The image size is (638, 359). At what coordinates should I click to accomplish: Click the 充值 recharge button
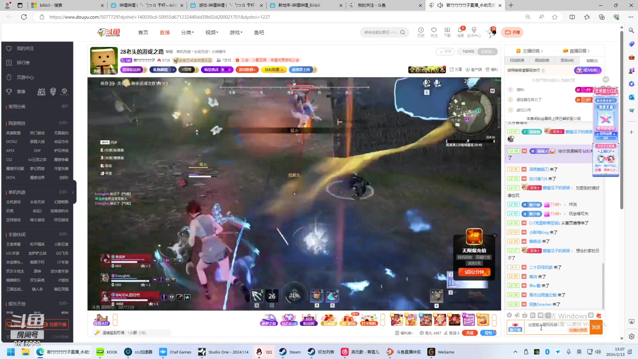point(470,333)
